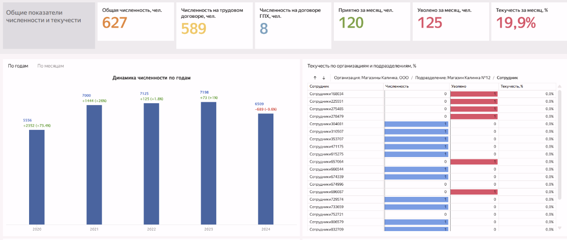Screen dimensions: 567x240
Task: Sort table by «Сотрудник» column header
Action: coord(320,86)
